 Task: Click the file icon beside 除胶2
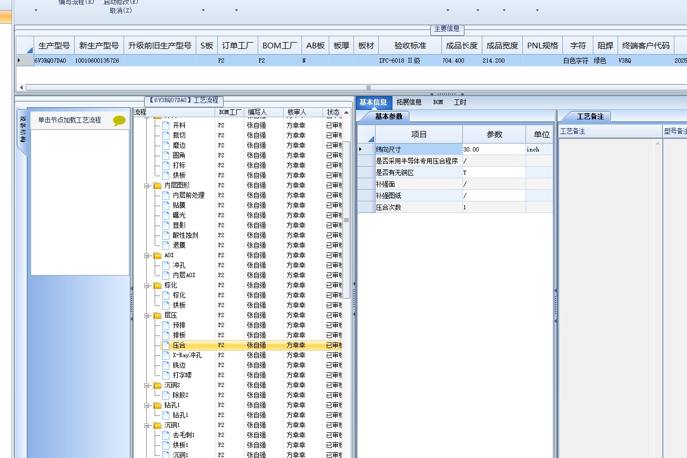click(x=166, y=395)
